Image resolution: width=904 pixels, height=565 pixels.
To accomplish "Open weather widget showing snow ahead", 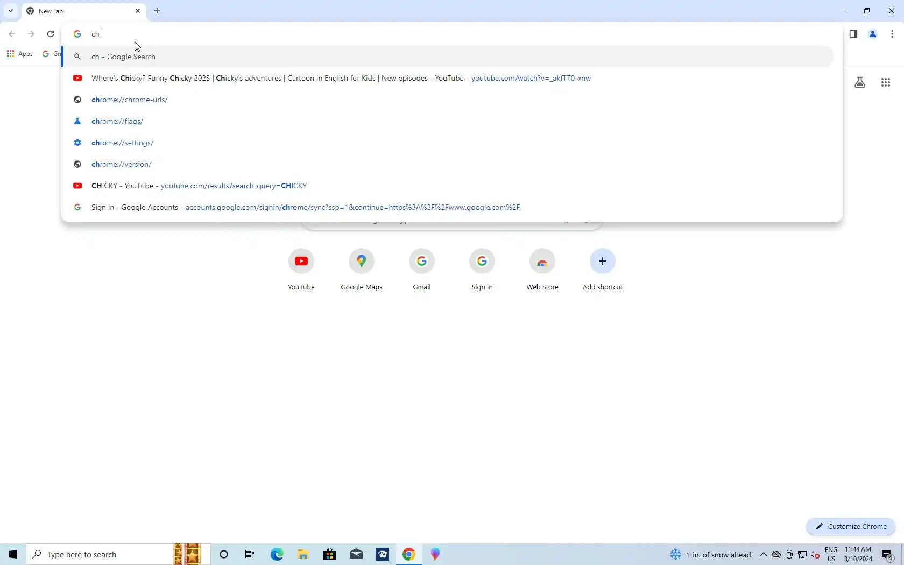I will pyautogui.click(x=710, y=554).
